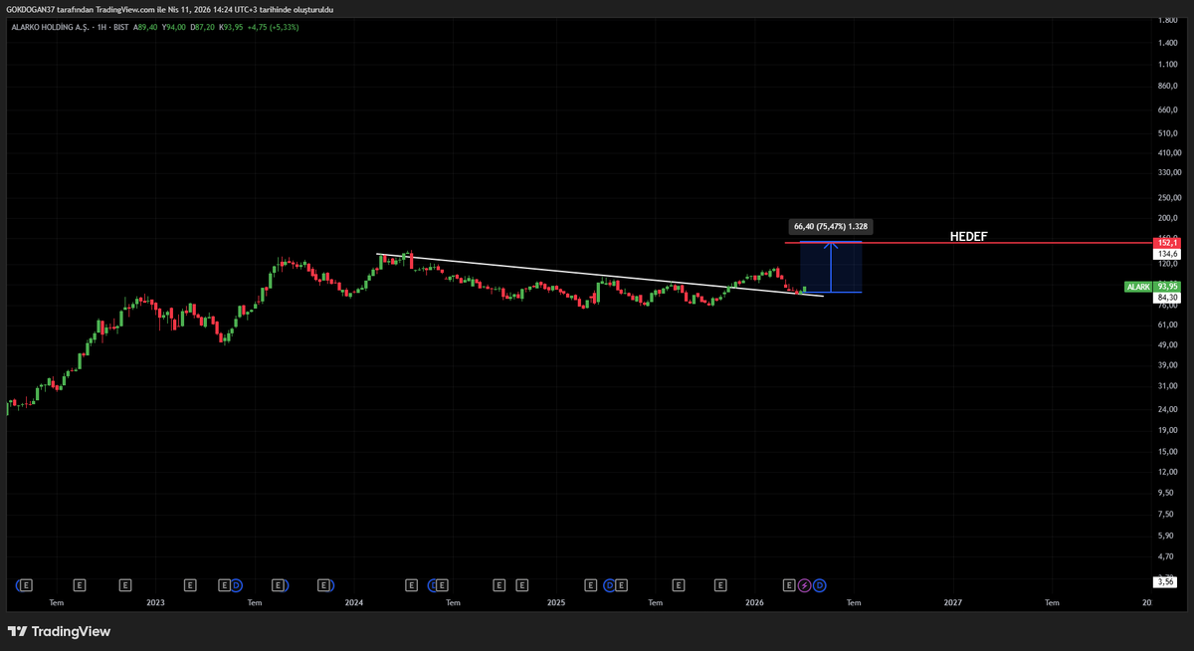The width and height of the screenshot is (1194, 651).
Task: Click the 1.400 price axis label
Action: coord(1168,42)
